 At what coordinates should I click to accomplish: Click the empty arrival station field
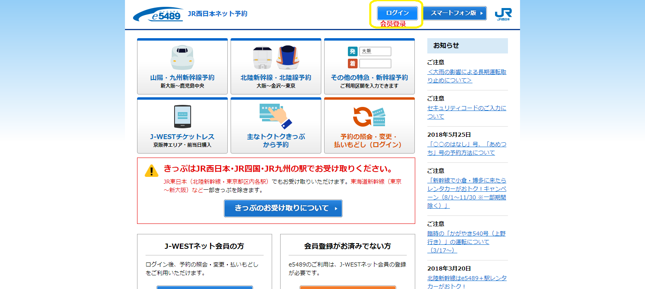click(x=375, y=64)
